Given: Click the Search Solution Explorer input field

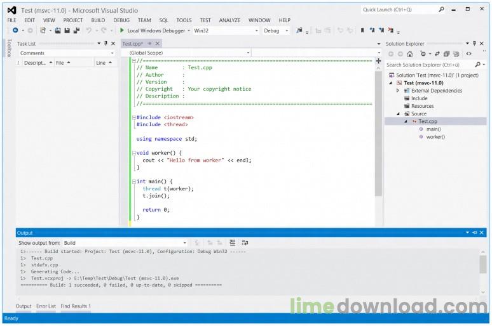Looking at the screenshot, I should [429, 65].
